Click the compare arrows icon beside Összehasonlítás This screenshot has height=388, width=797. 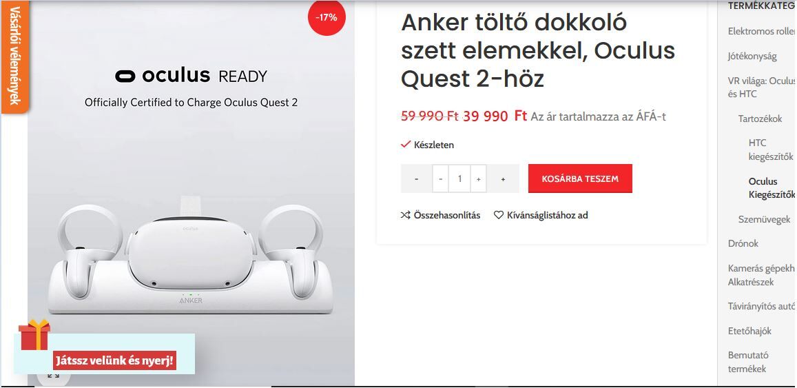[405, 215]
